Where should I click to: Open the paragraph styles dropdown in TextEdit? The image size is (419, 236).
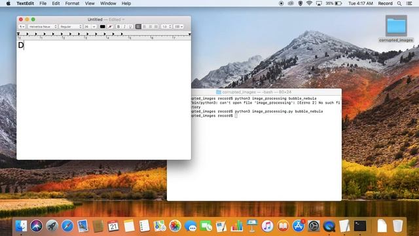click(x=22, y=27)
